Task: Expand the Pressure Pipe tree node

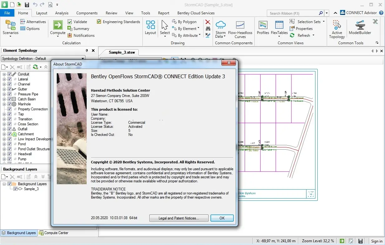Action: [x=4, y=94]
